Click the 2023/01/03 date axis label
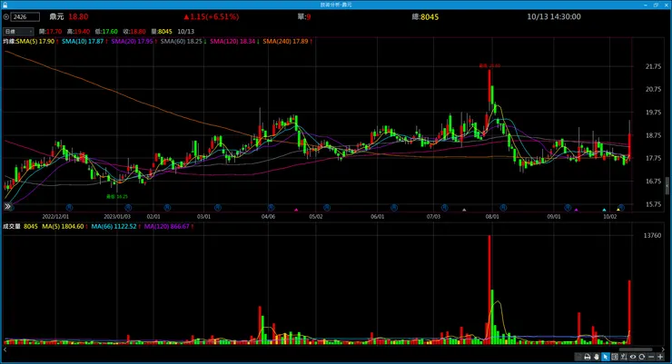The width and height of the screenshot is (672, 364). point(117,216)
